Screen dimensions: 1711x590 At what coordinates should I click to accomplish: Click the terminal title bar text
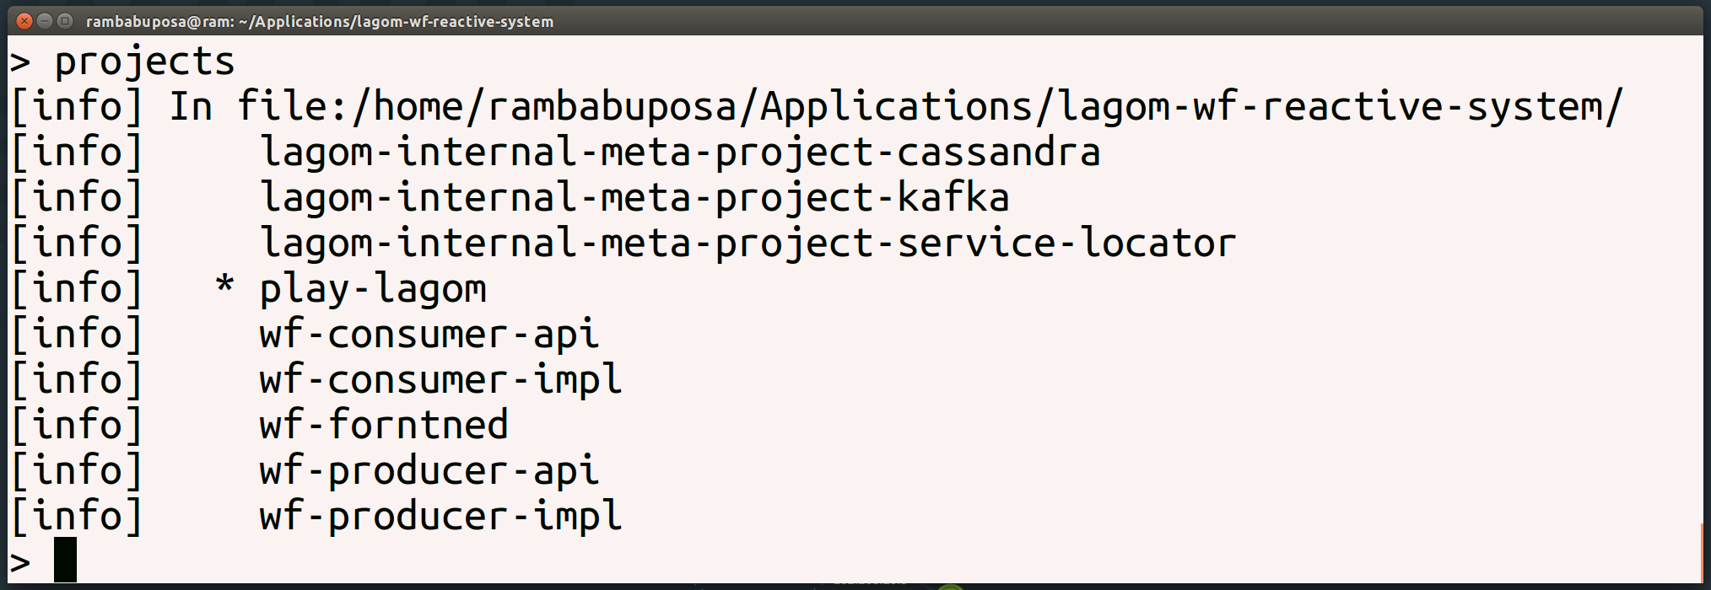tap(320, 22)
